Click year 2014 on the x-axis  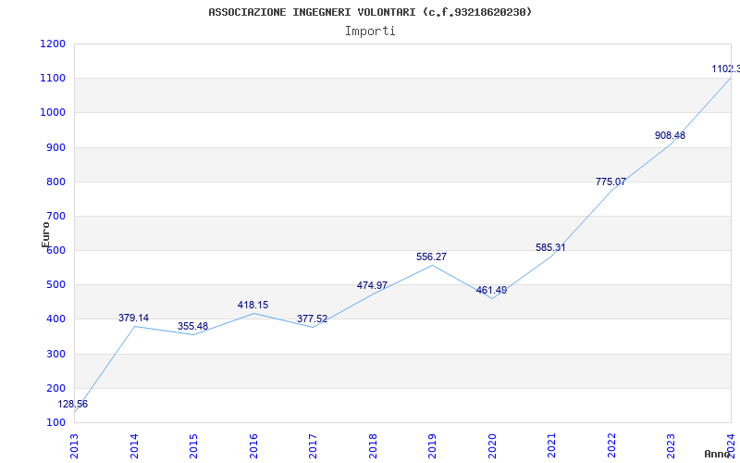134,445
